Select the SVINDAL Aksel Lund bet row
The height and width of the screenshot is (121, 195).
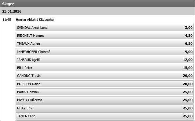105,27
